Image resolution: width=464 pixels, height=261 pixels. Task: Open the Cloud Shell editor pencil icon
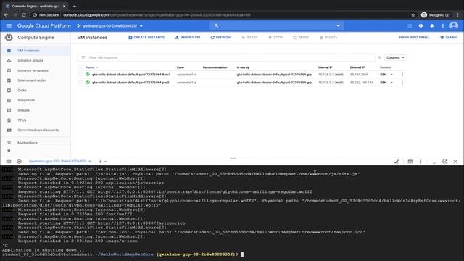point(397,162)
